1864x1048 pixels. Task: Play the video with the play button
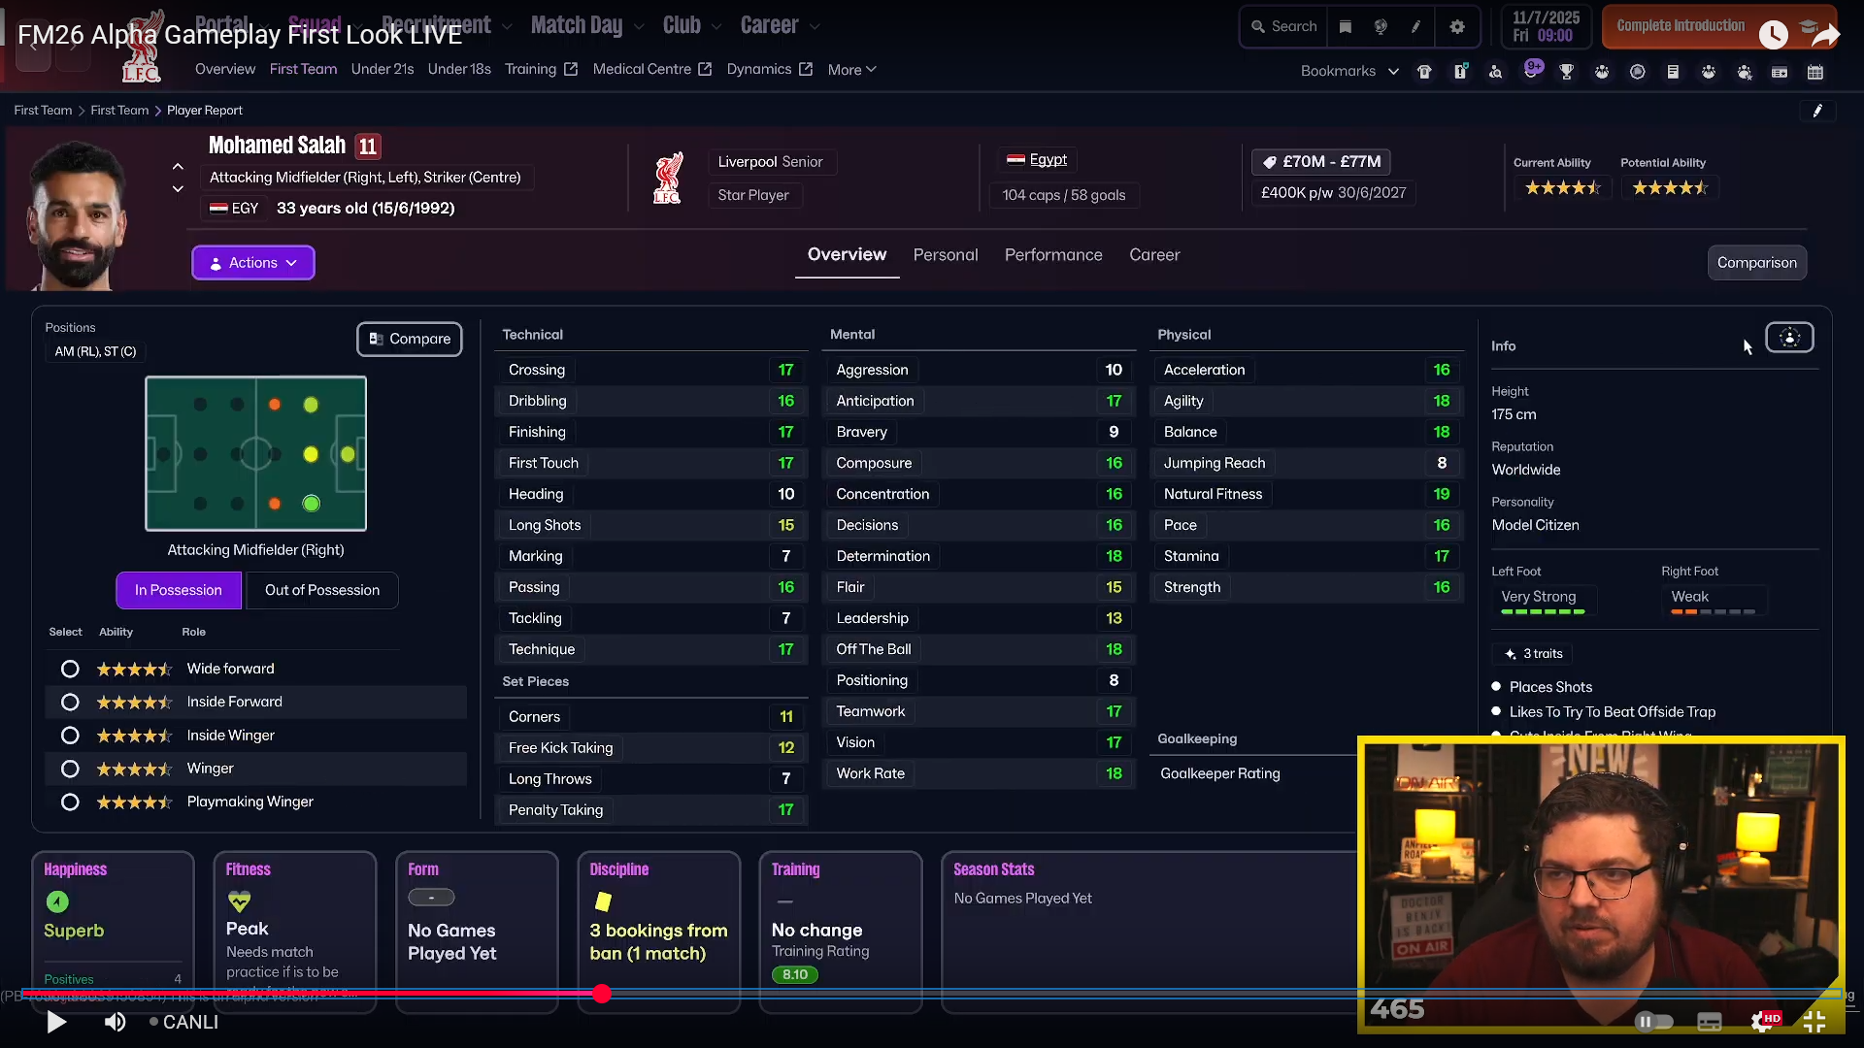[56, 1022]
